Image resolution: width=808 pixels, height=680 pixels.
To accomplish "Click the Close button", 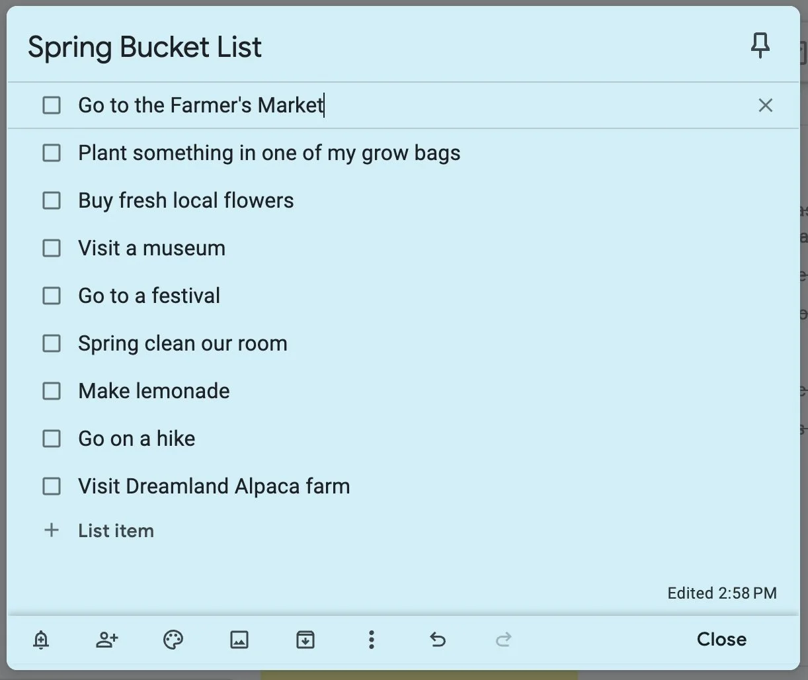I will click(721, 640).
